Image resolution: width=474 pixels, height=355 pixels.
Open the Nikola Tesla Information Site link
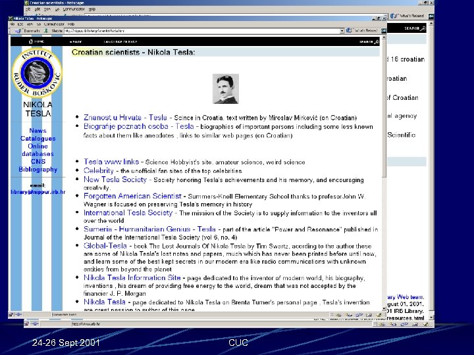132,277
